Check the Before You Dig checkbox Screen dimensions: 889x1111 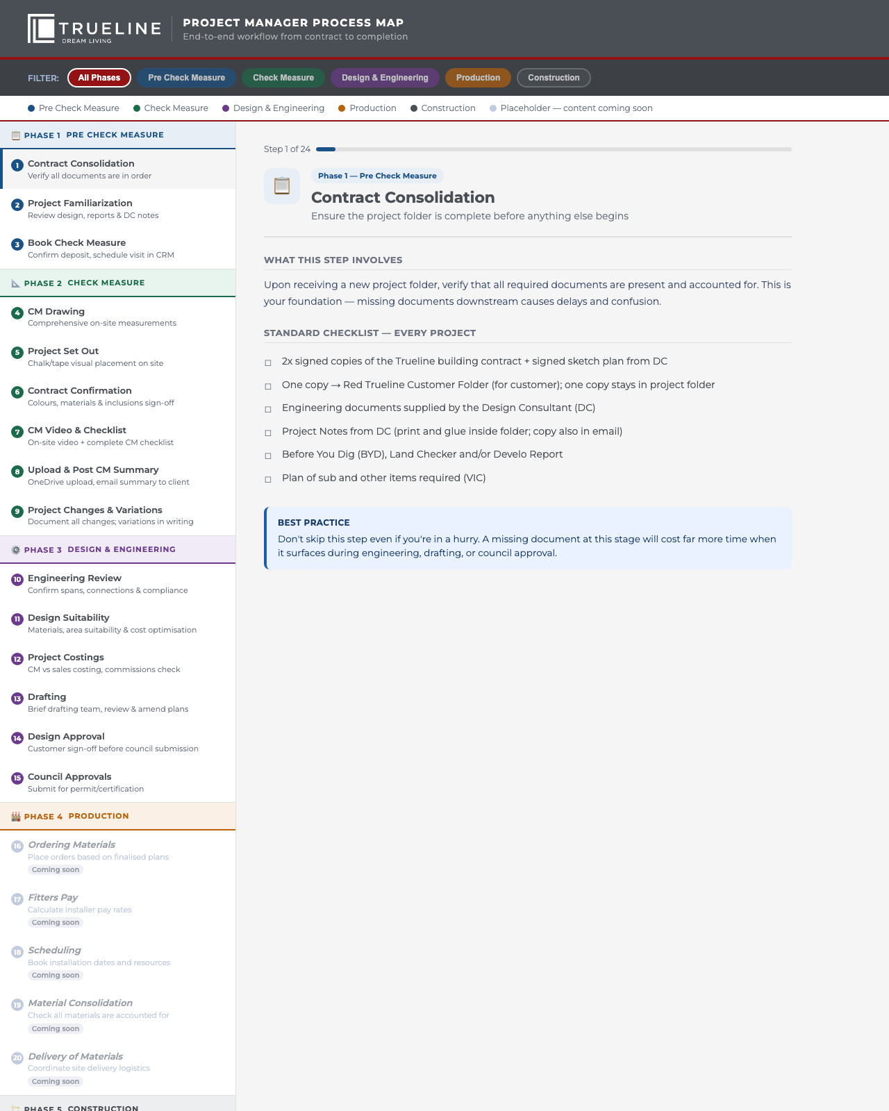point(268,456)
